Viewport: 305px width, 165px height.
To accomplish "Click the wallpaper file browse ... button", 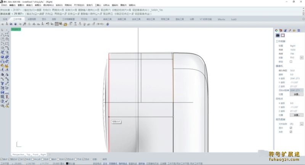I will point(302,124).
